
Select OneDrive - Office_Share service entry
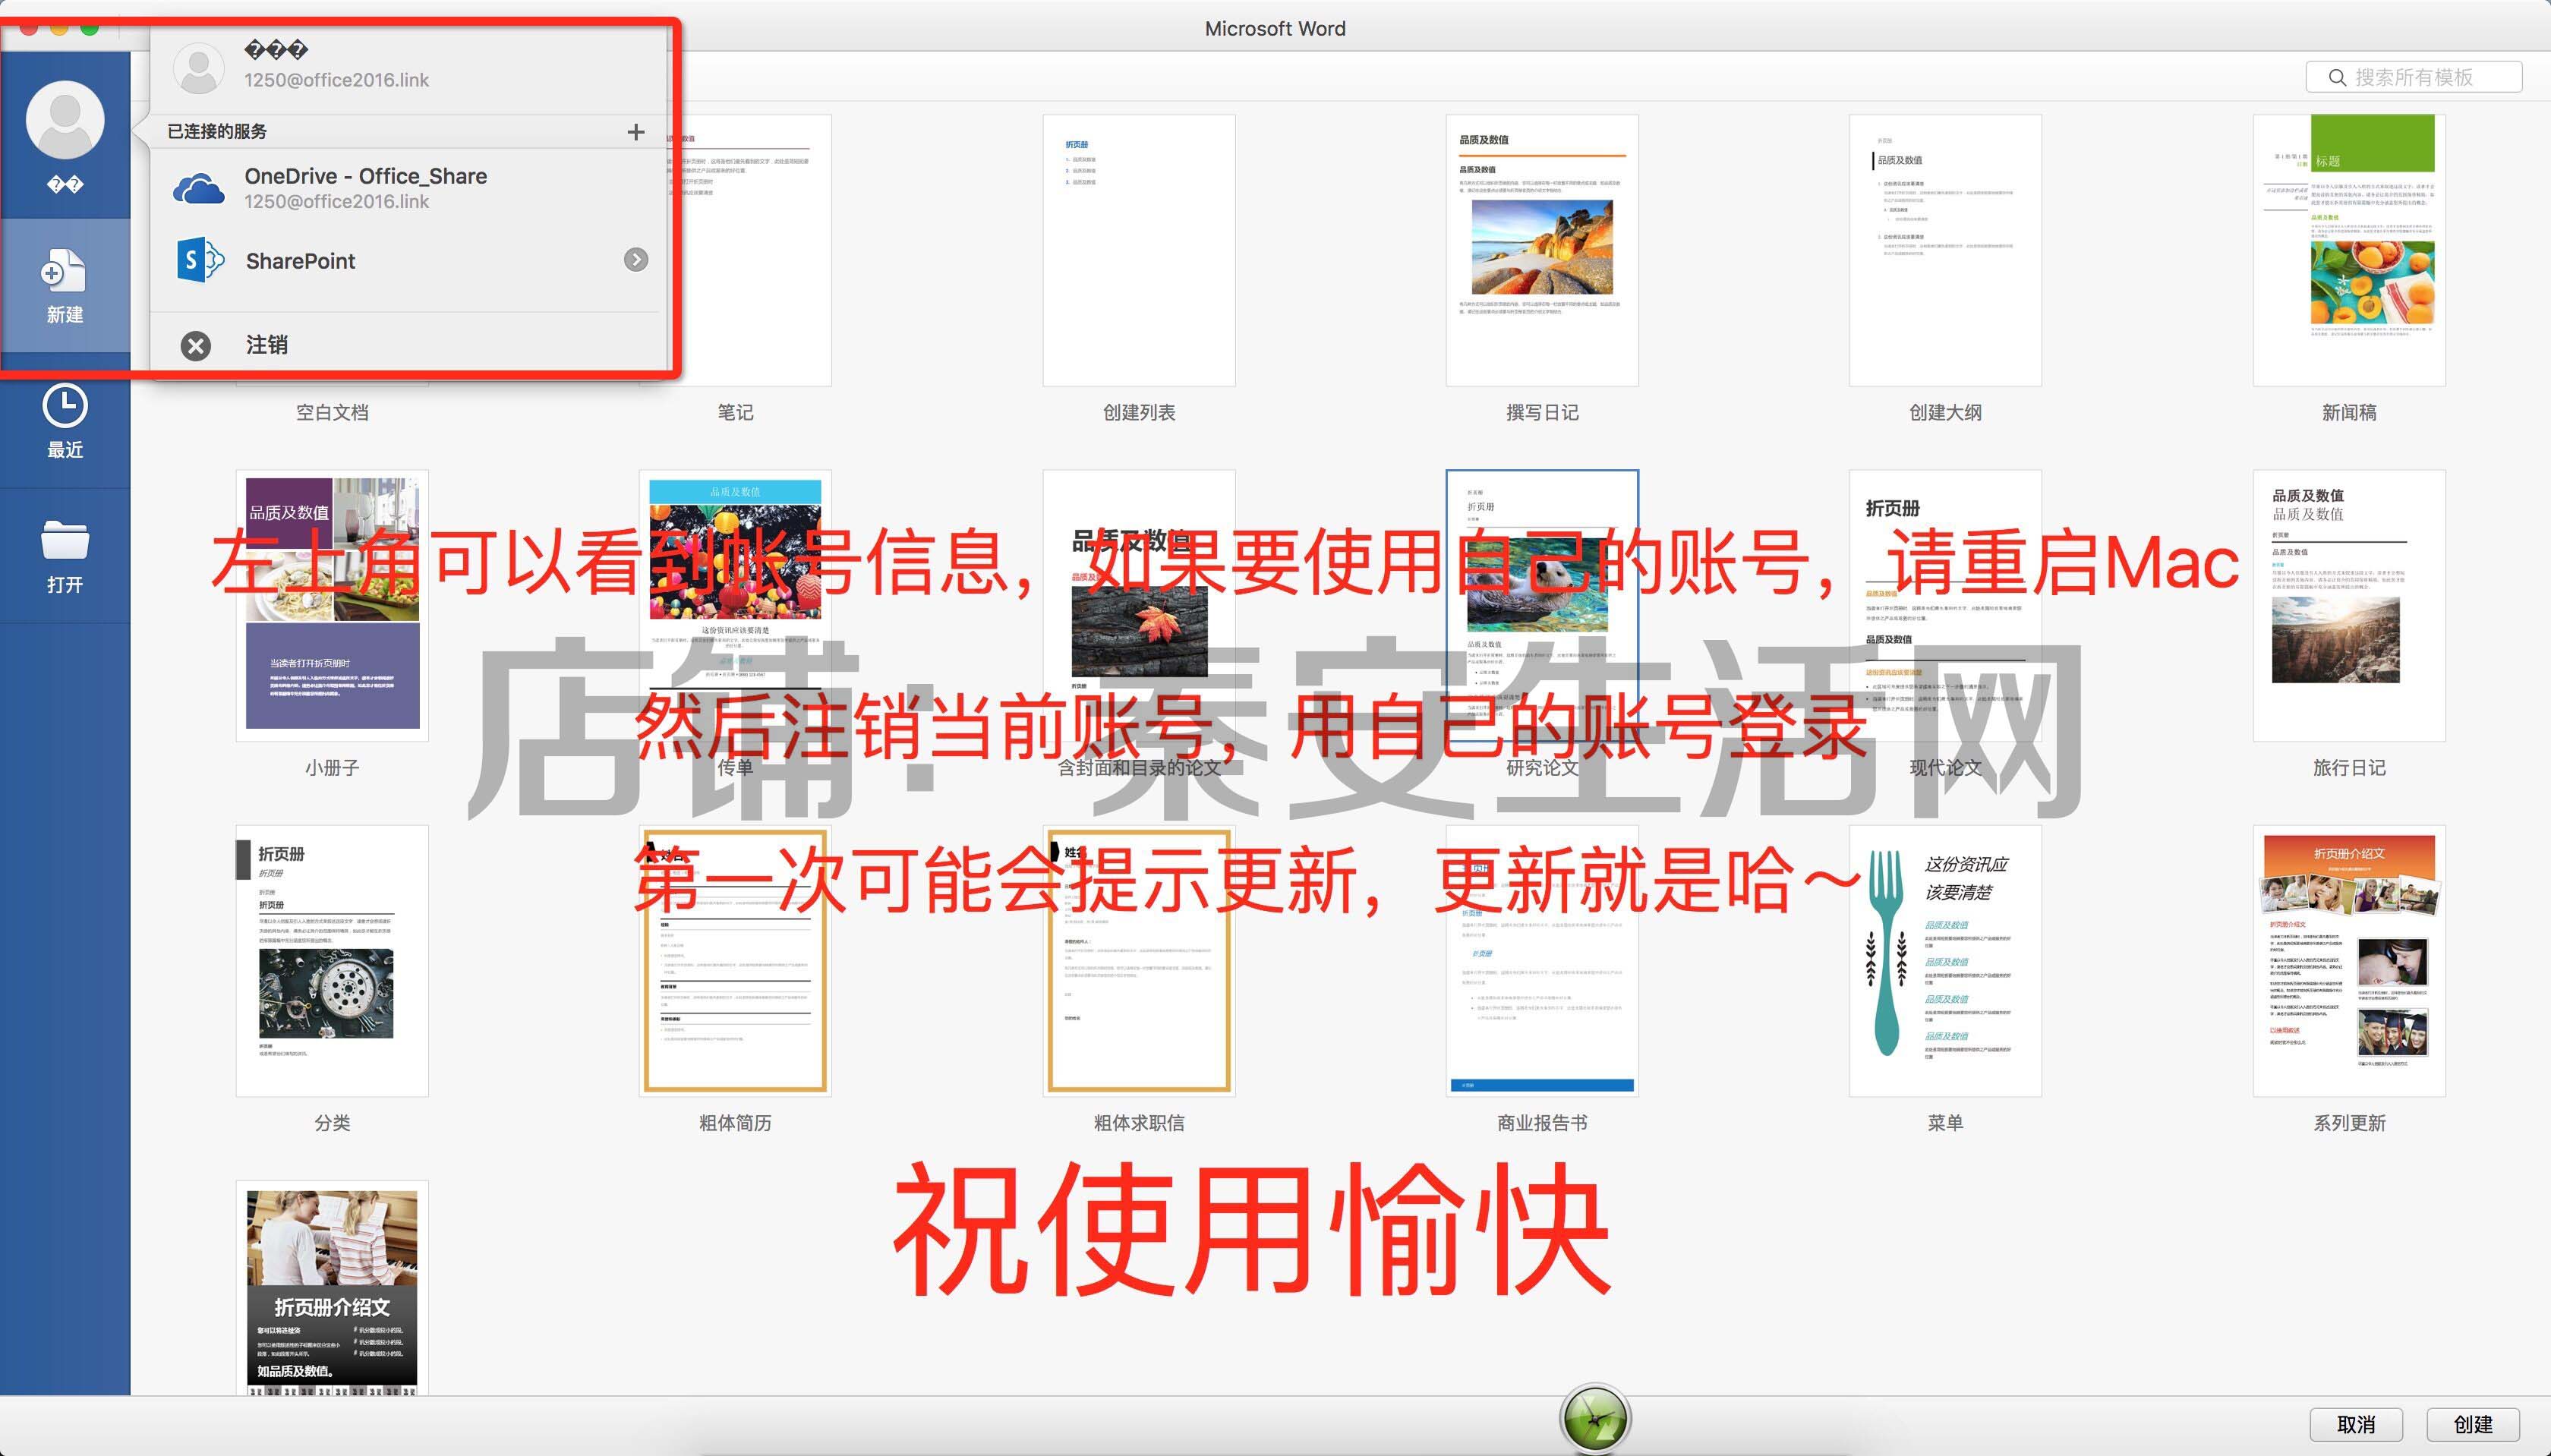408,188
